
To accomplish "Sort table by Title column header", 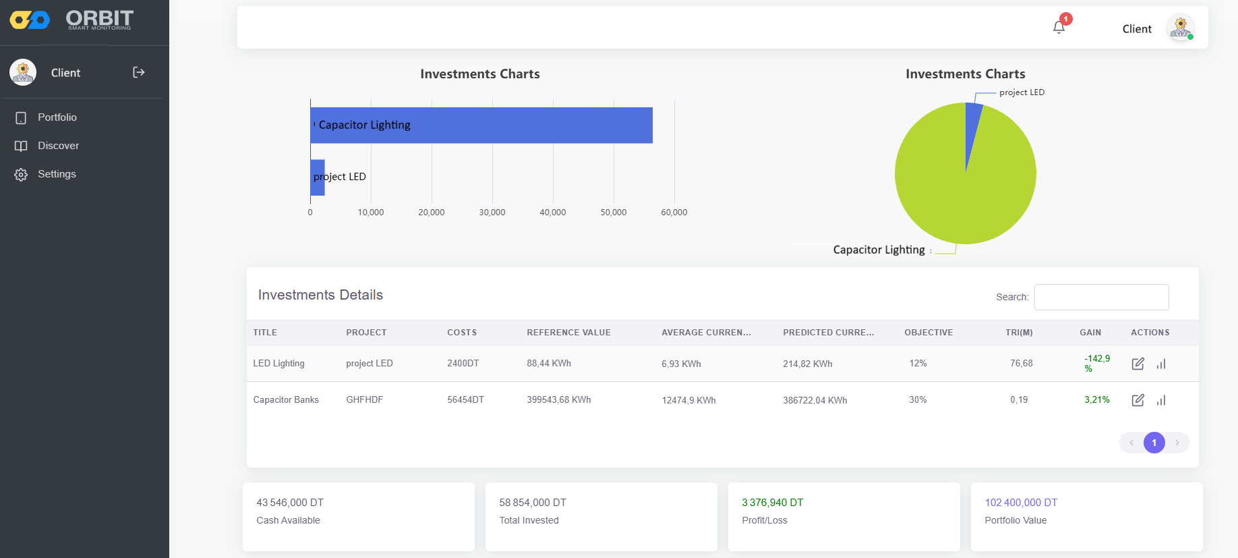I will tap(265, 333).
